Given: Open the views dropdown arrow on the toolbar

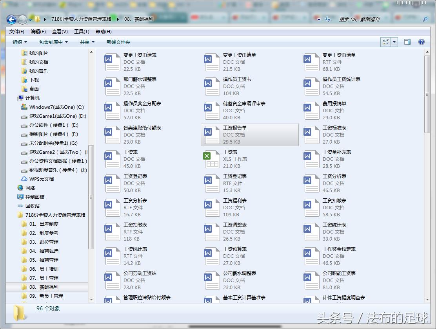Looking at the screenshot, I should [x=394, y=42].
